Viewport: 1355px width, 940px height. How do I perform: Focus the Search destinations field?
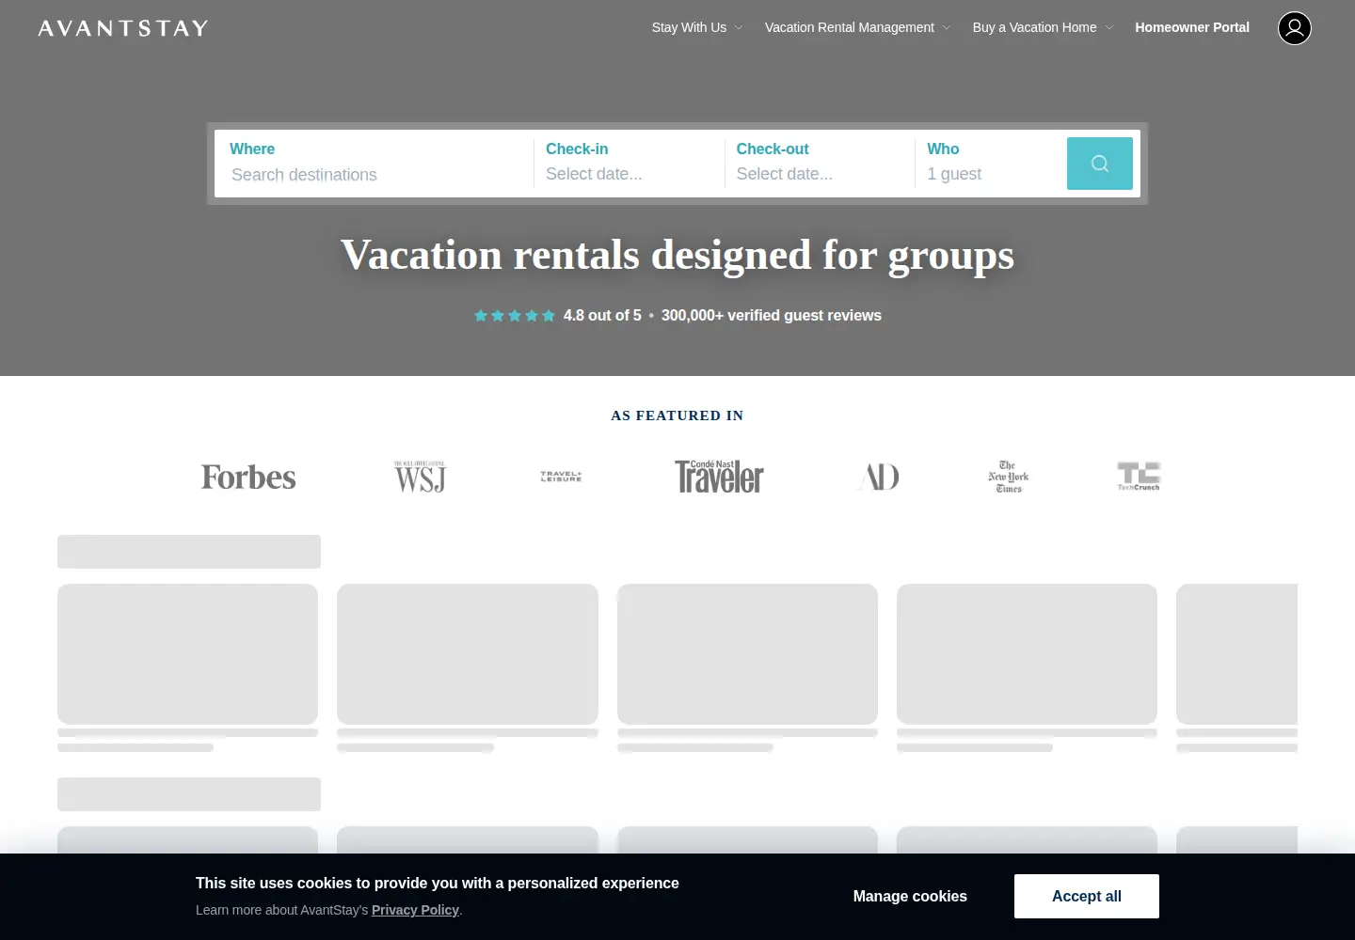(x=376, y=175)
